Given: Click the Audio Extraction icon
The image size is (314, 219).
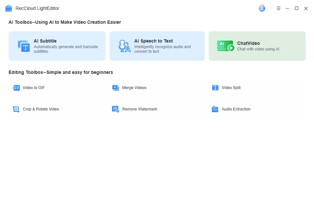Looking at the screenshot, I should (x=215, y=109).
